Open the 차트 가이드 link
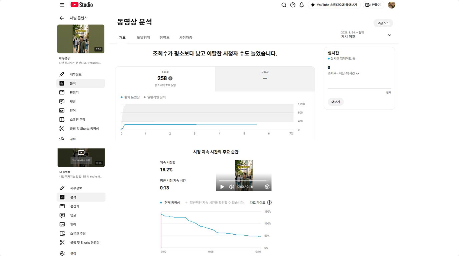459x256 pixels. tap(258, 203)
